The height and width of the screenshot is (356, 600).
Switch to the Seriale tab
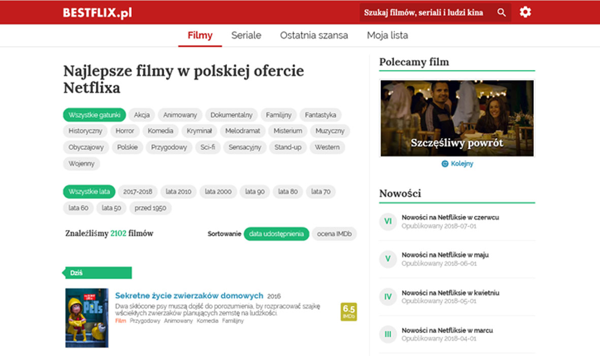tap(246, 36)
